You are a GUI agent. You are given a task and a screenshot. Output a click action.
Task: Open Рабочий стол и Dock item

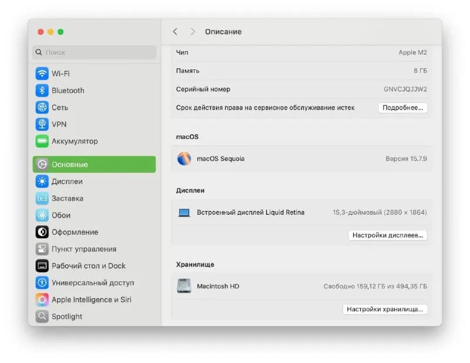click(x=94, y=266)
